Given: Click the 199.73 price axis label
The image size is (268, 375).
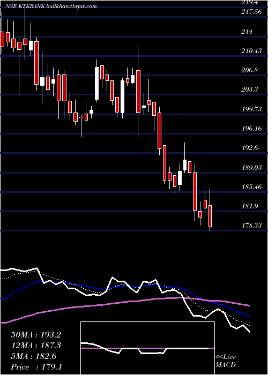Looking at the screenshot, I should click(251, 109).
